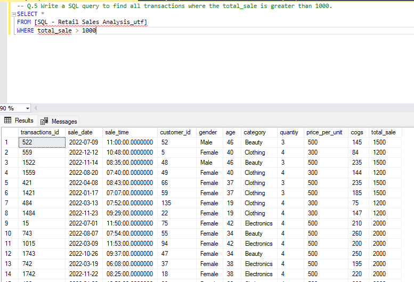Select the gender column header
Image resolution: width=414 pixels, height=282 pixels.
point(209,132)
